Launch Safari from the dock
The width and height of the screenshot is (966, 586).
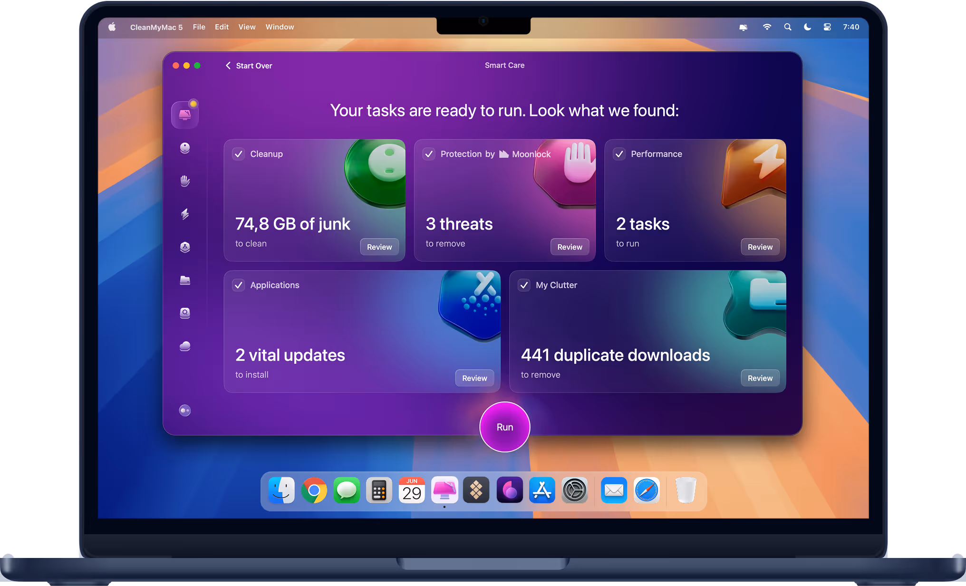coord(647,490)
